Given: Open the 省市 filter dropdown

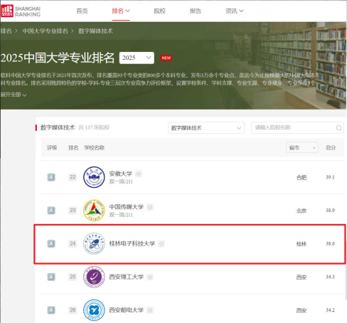Looking at the screenshot, I should [x=302, y=148].
